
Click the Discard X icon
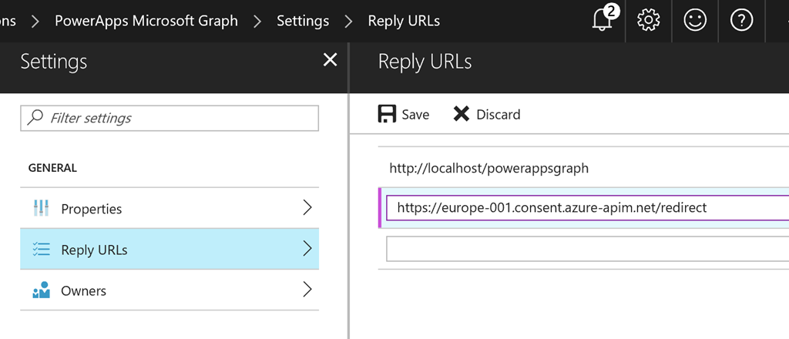[461, 114]
